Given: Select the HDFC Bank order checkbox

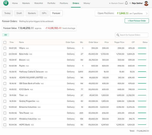Looking at the screenshot, I should (5, 125).
